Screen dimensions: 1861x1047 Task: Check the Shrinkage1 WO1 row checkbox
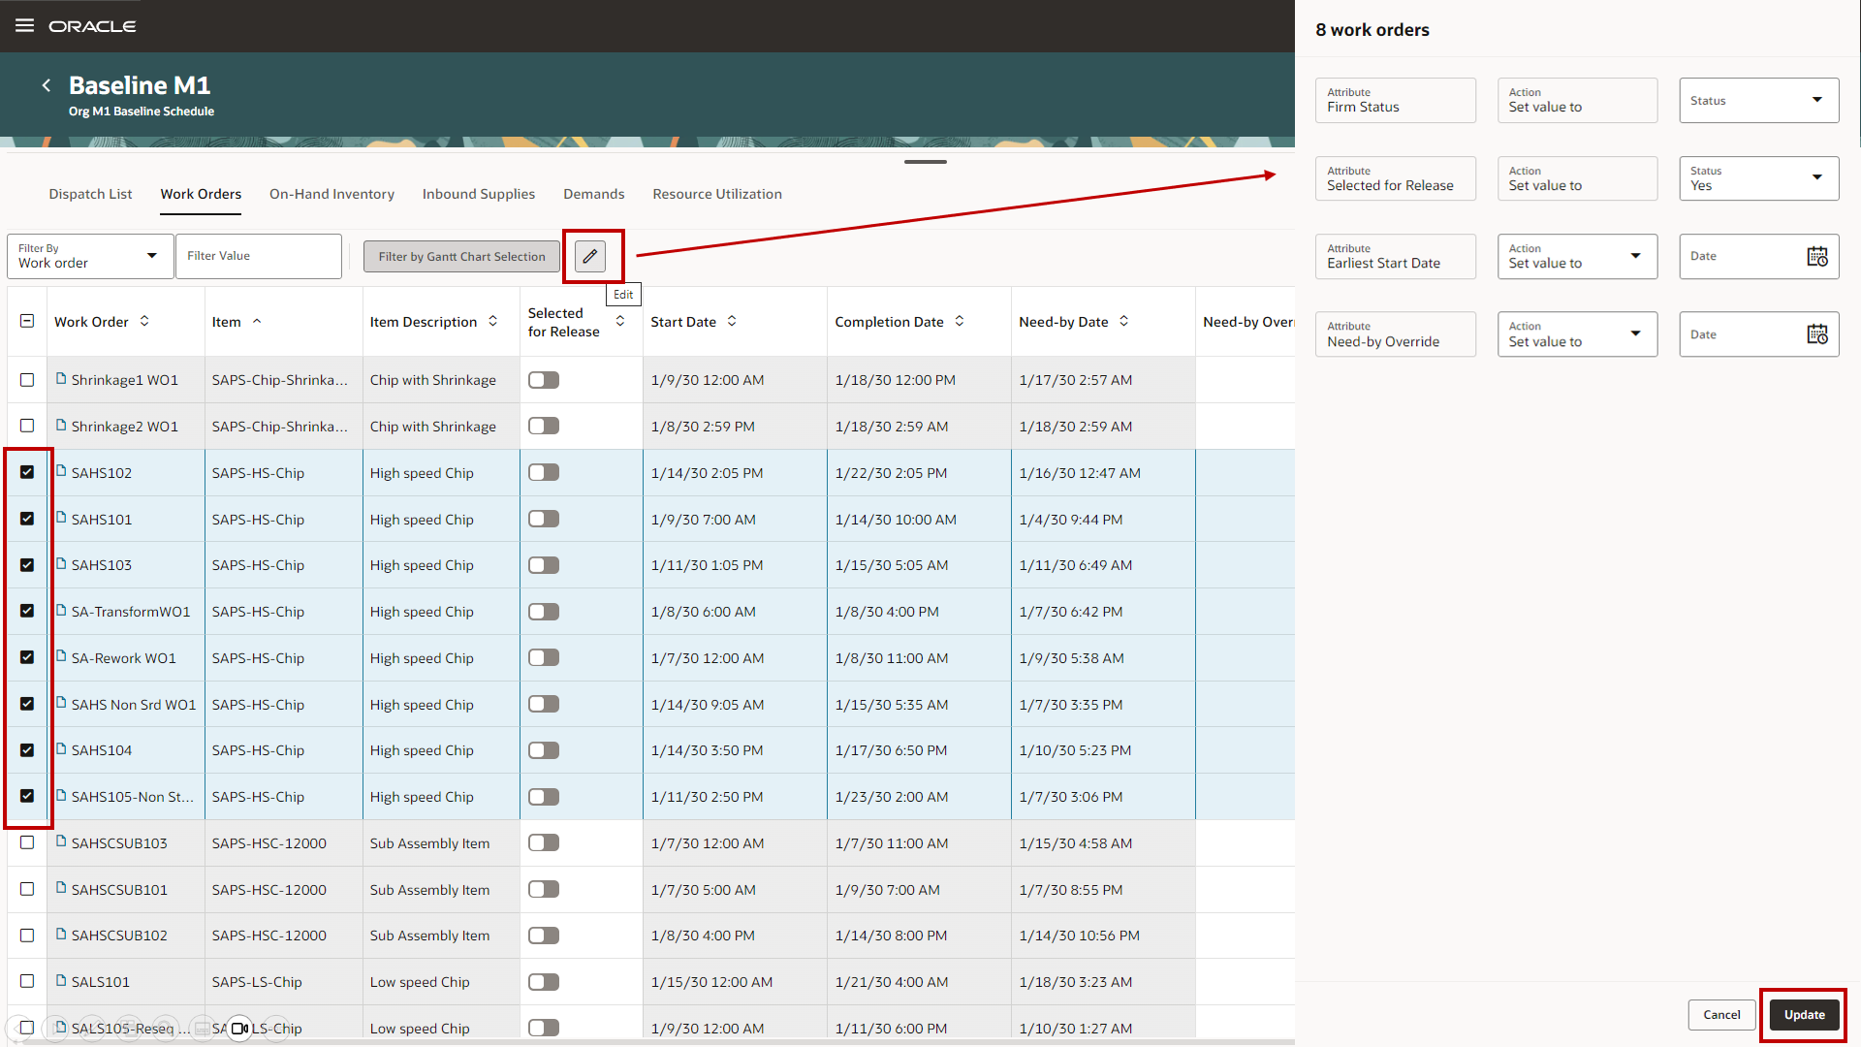pyautogui.click(x=27, y=380)
